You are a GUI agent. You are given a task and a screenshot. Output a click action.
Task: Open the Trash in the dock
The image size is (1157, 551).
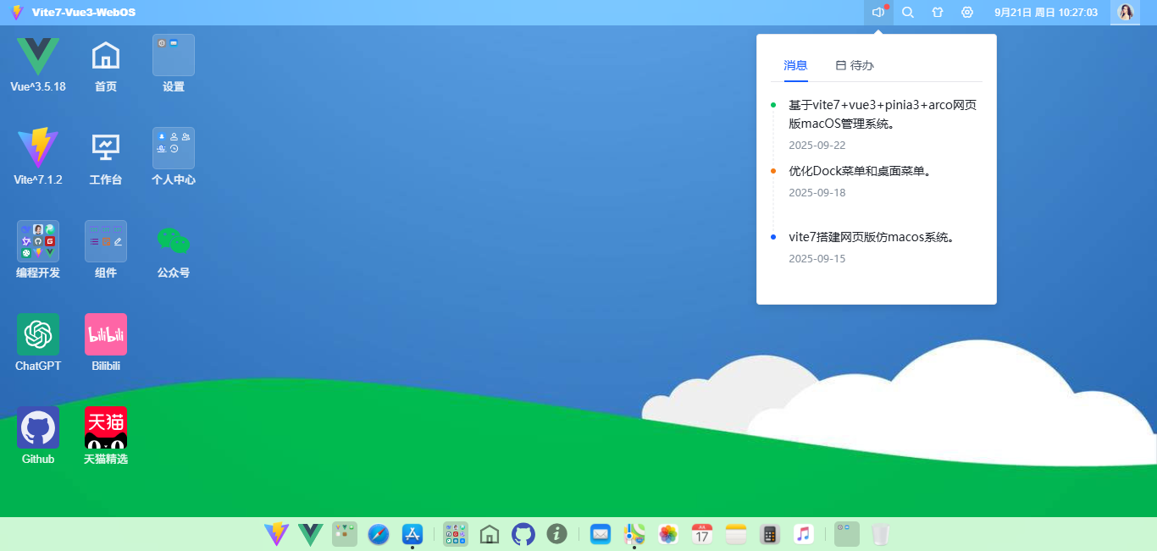[x=881, y=534]
